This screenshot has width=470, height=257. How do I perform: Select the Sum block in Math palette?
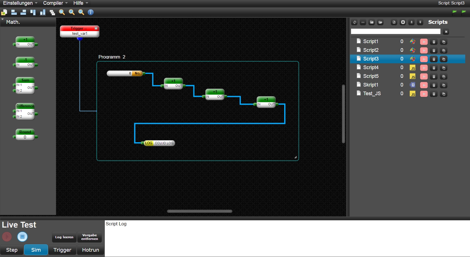(25, 85)
